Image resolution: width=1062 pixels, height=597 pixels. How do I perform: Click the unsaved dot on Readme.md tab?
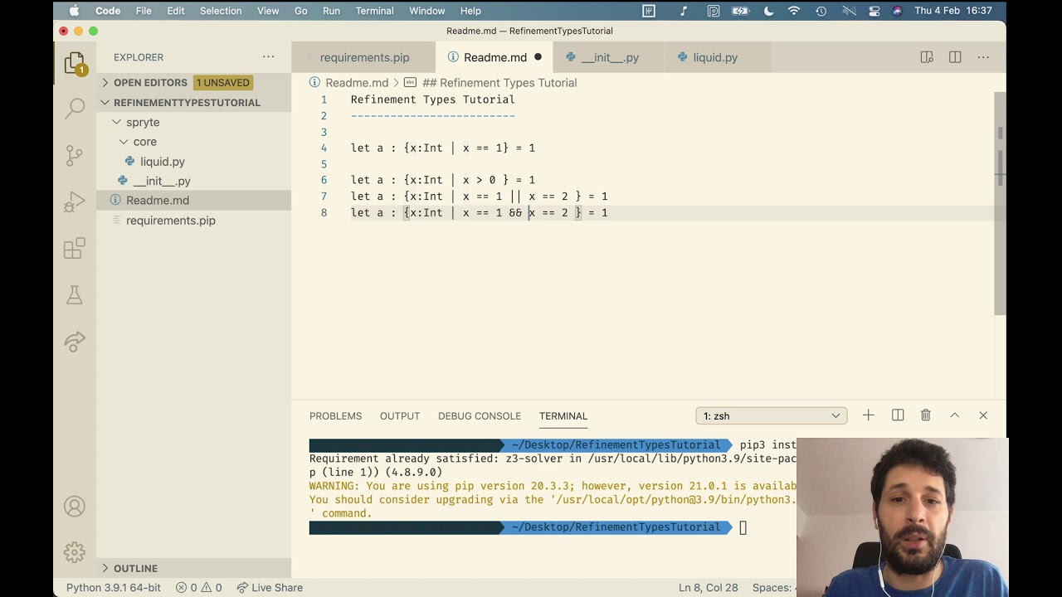click(538, 57)
